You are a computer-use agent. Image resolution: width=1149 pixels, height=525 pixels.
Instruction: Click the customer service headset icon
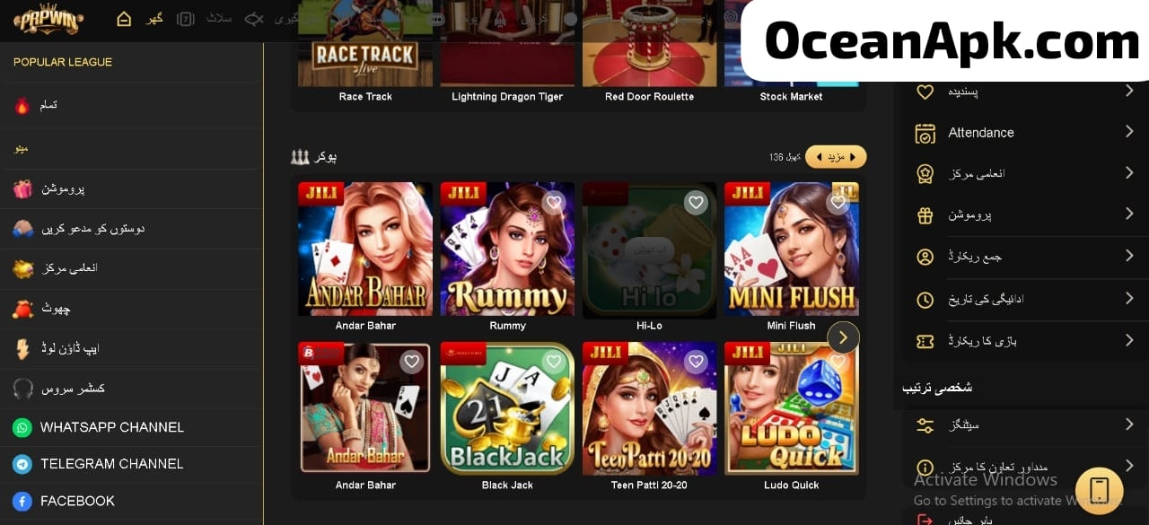click(x=22, y=389)
